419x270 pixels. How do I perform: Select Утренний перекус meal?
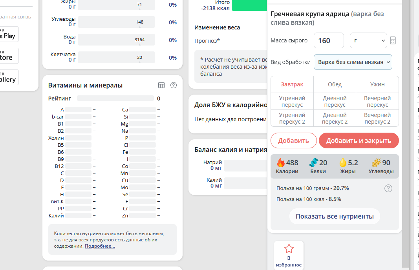(x=292, y=102)
